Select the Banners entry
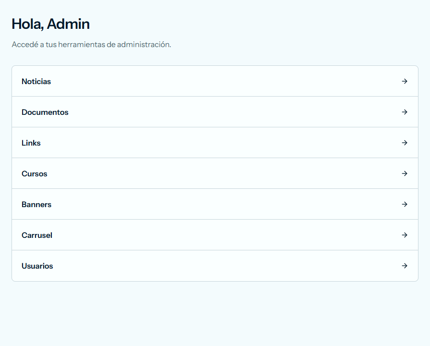This screenshot has width=430, height=346. [x=215, y=204]
